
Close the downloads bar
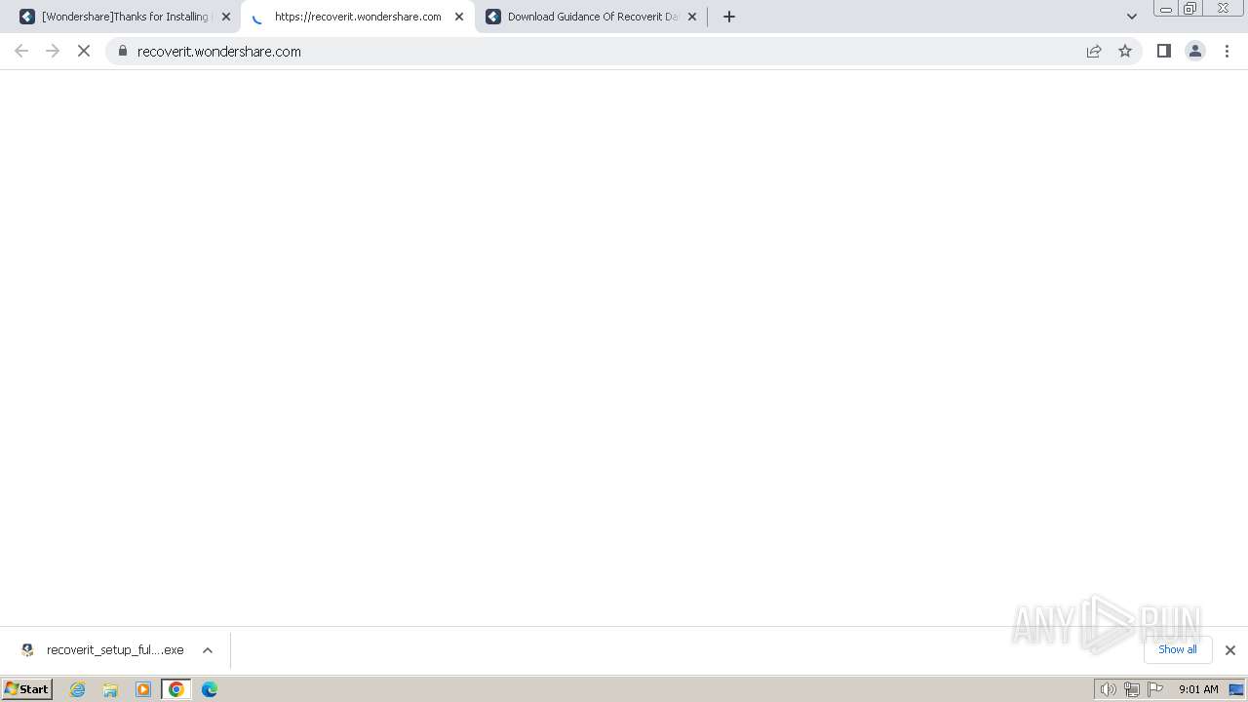[x=1230, y=650]
